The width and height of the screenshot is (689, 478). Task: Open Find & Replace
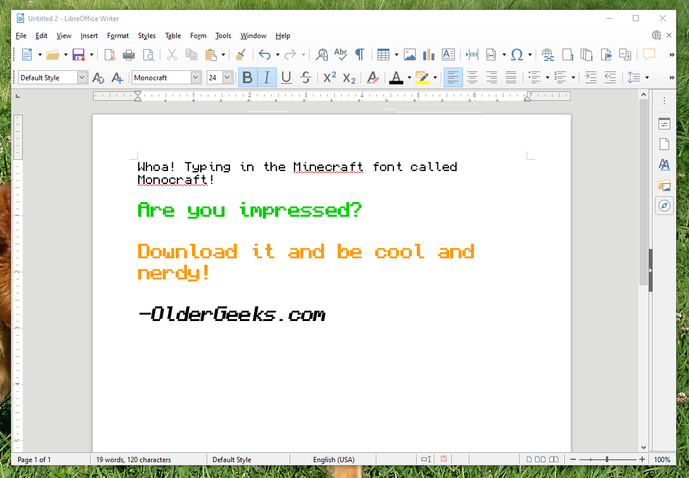pos(321,54)
